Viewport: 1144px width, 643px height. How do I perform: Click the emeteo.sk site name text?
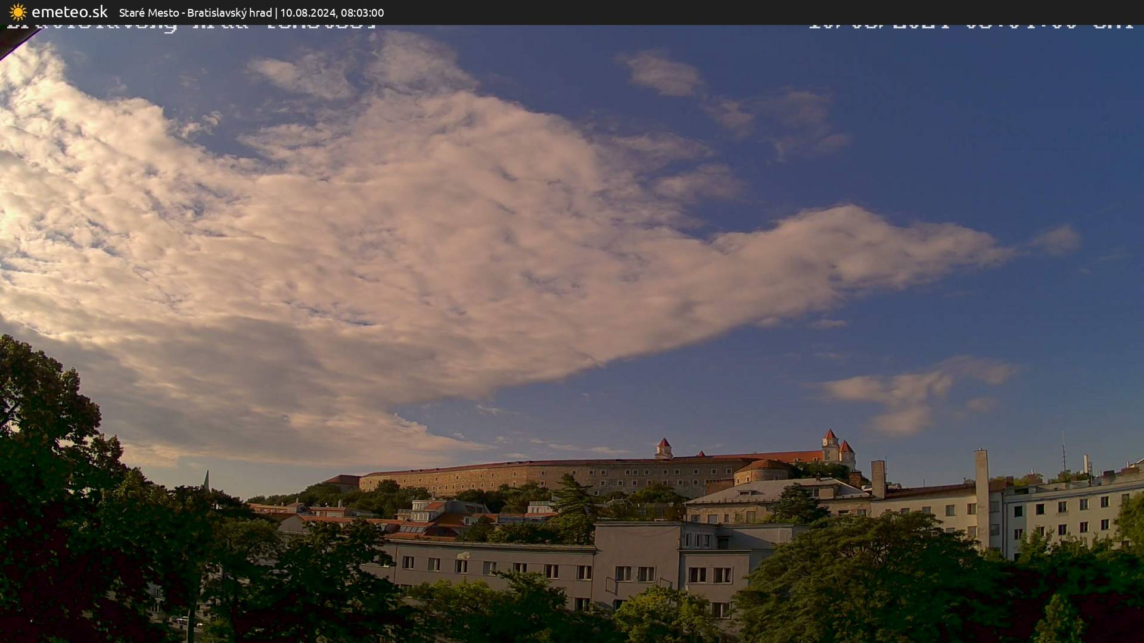(69, 12)
